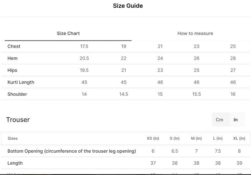Click the Hips row label
251x175 pixels.
point(12,70)
